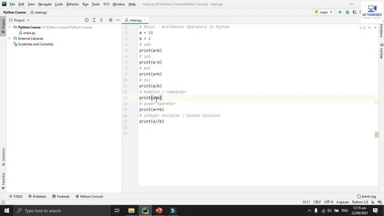Change CRLF line separator in status bar

point(317,202)
